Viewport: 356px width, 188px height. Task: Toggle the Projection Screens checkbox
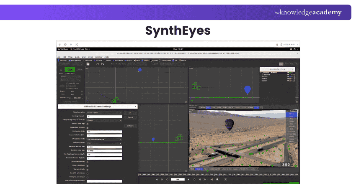tap(88, 128)
